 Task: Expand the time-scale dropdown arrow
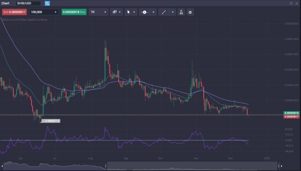[153, 12]
